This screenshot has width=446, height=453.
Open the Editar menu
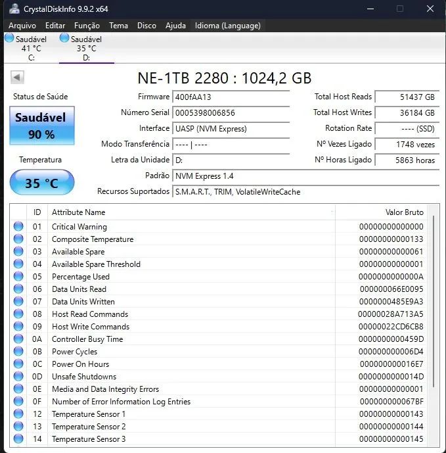click(55, 26)
